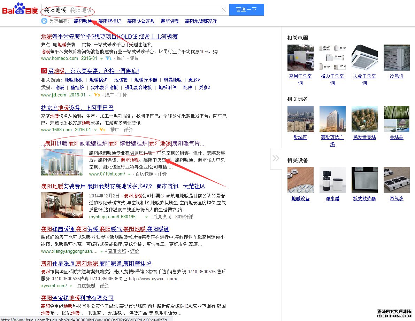Click 冷风机 link under related appliances
415x321 pixels.
[x=397, y=76]
